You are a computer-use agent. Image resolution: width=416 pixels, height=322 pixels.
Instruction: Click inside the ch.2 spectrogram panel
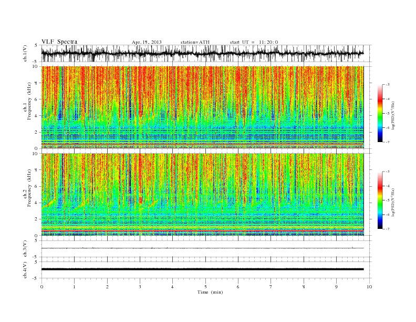click(x=202, y=195)
